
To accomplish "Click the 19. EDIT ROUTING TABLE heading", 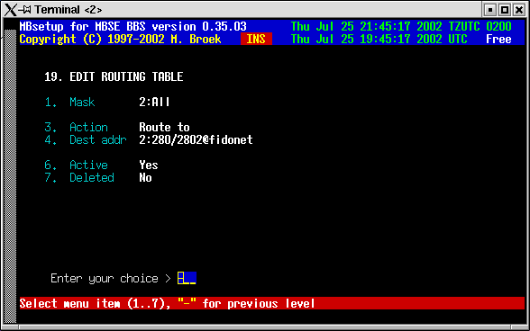I will [114, 76].
